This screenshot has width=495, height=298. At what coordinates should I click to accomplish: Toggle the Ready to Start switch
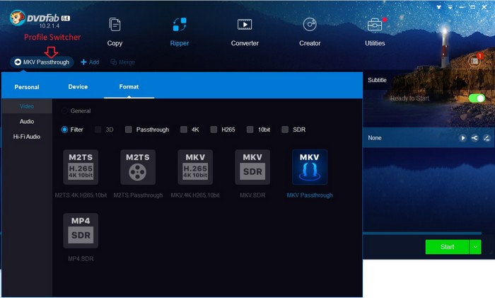point(477,98)
